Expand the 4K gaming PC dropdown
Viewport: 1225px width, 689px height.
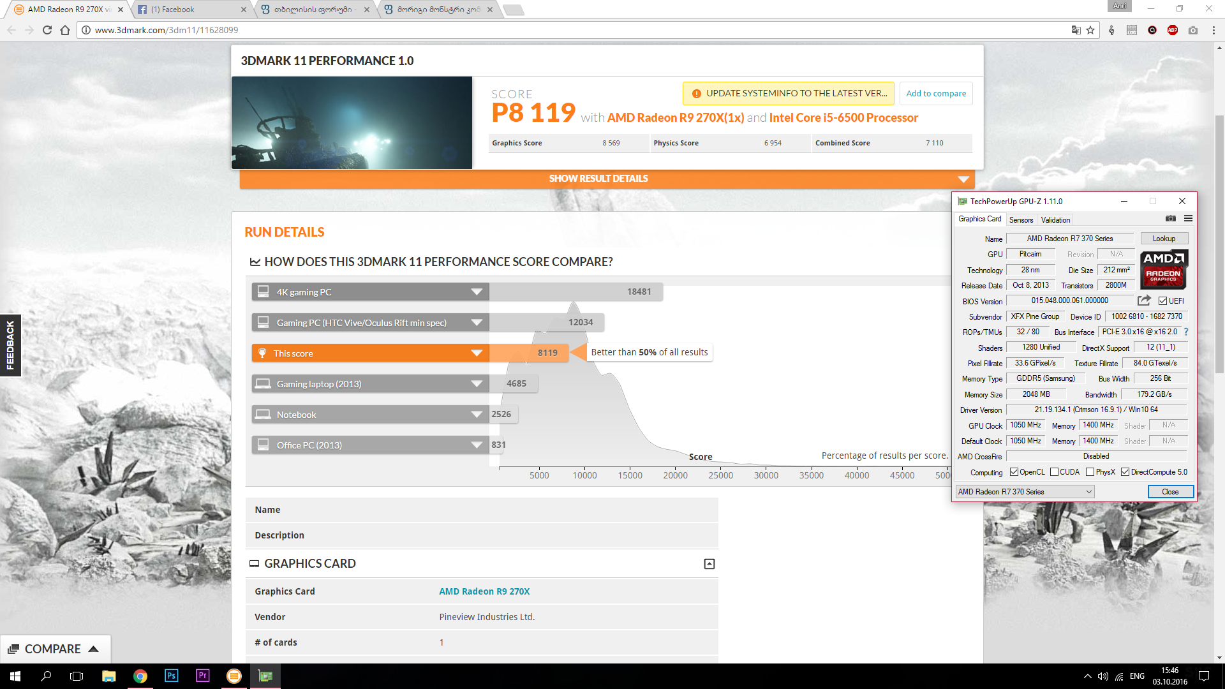(x=476, y=292)
